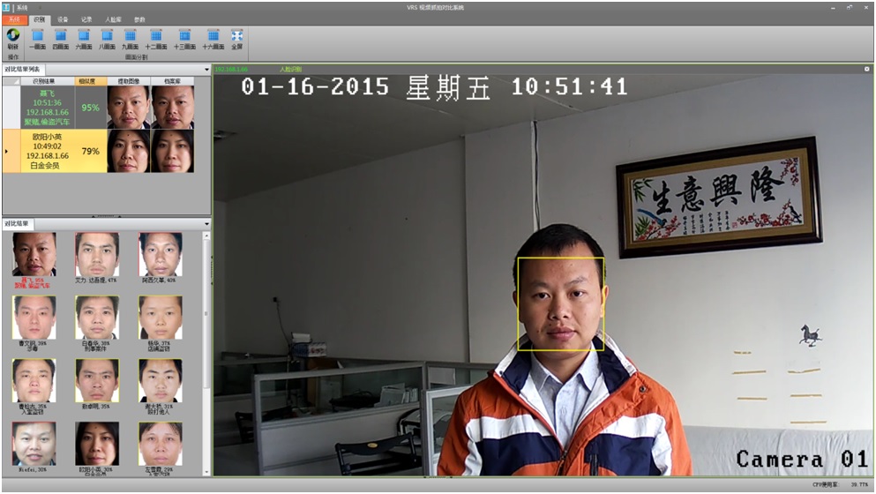Click the row indicator arrow of the 79% row
Screen dimensions: 876x494
(x=7, y=151)
